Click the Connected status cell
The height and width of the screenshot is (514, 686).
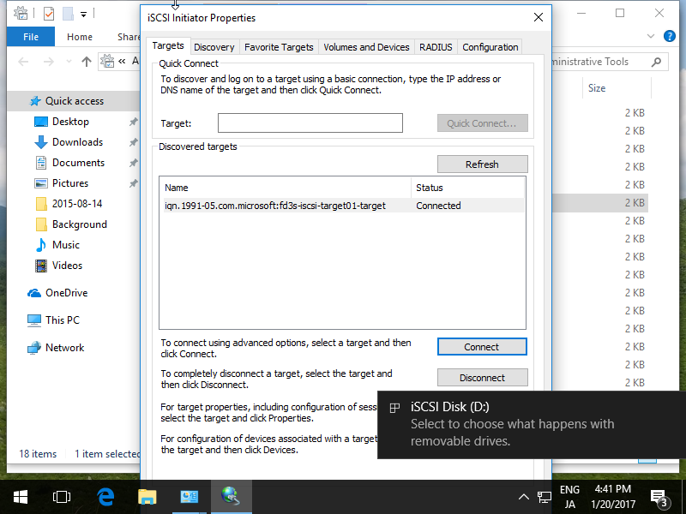tap(438, 206)
